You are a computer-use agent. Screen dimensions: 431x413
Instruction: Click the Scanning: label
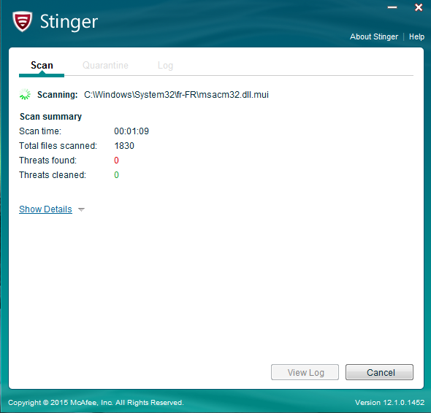point(58,94)
